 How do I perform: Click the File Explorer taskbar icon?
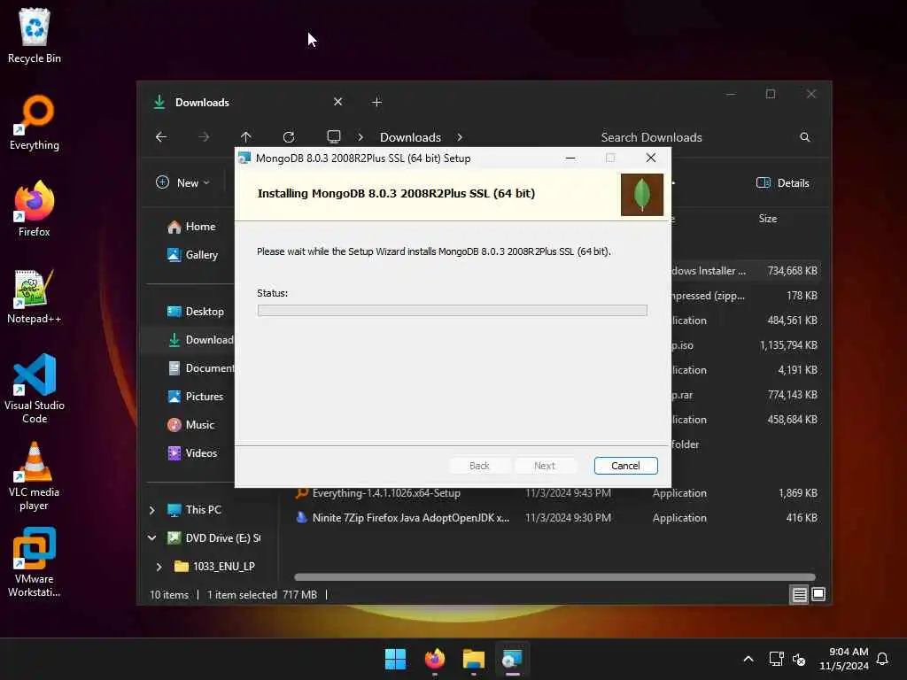coord(473,659)
